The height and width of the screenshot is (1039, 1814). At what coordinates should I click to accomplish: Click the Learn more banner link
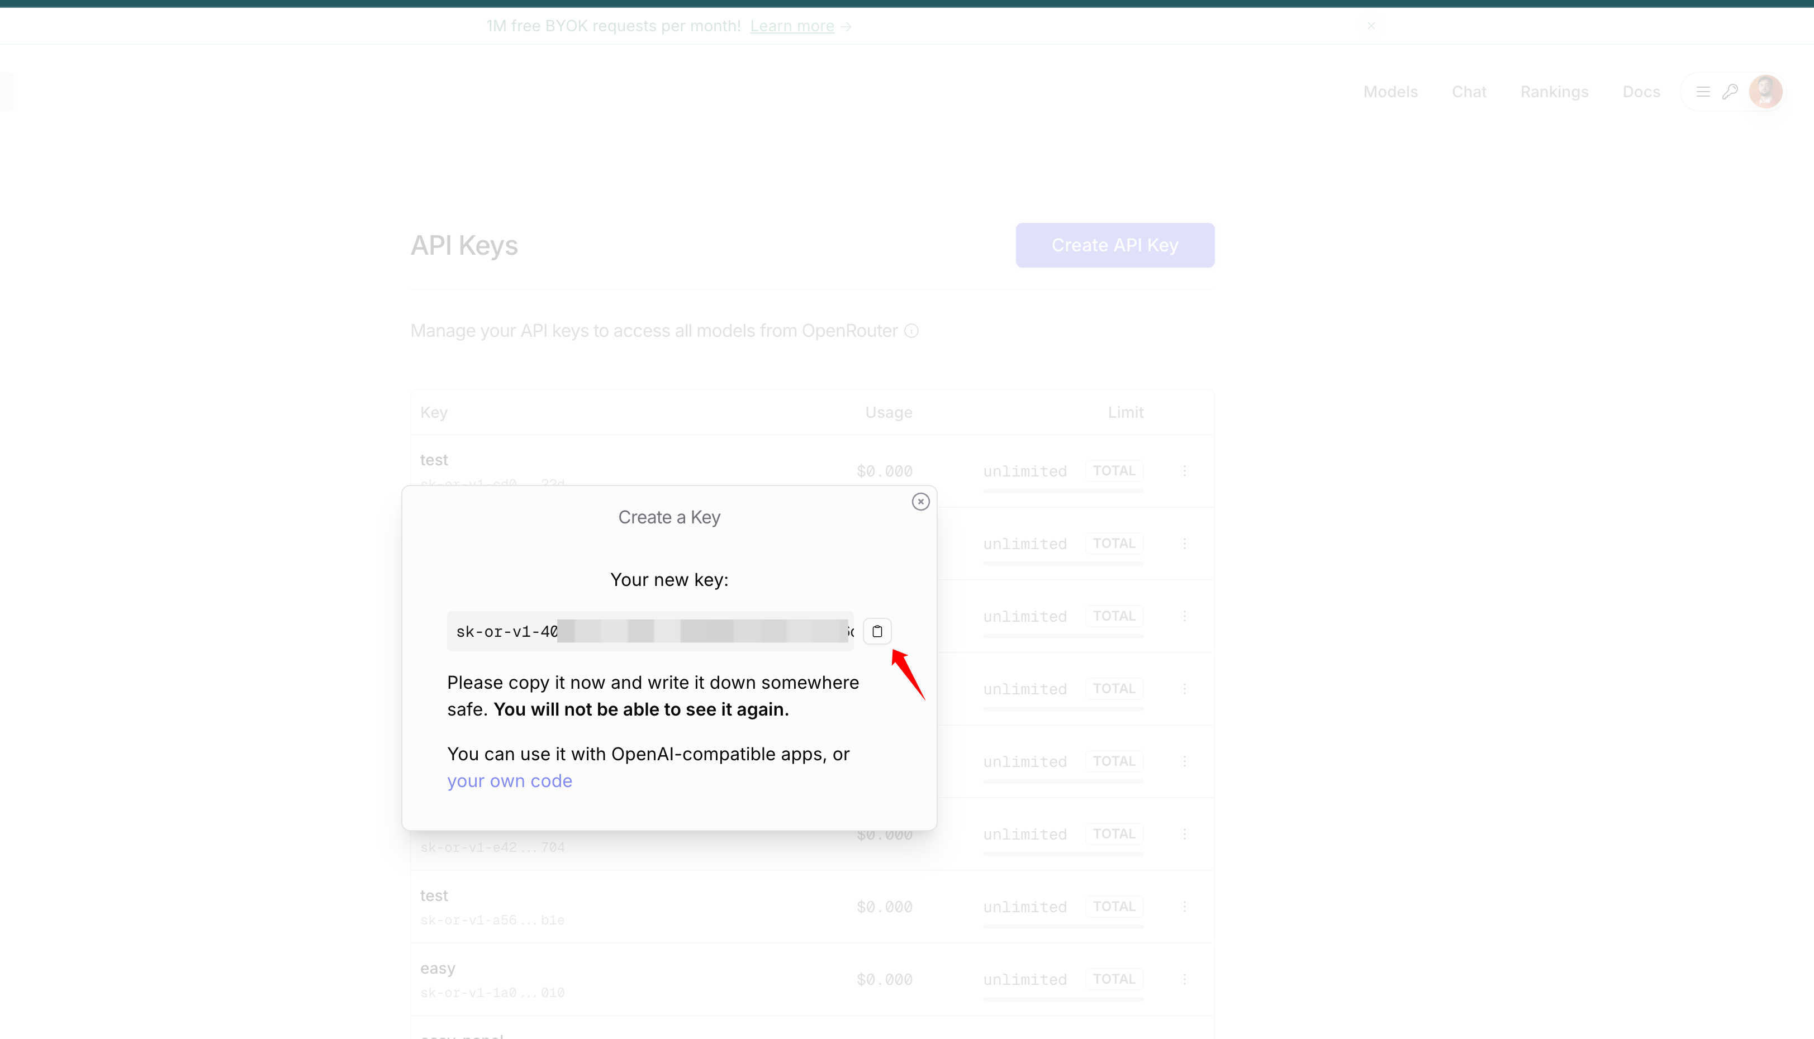pos(792,26)
